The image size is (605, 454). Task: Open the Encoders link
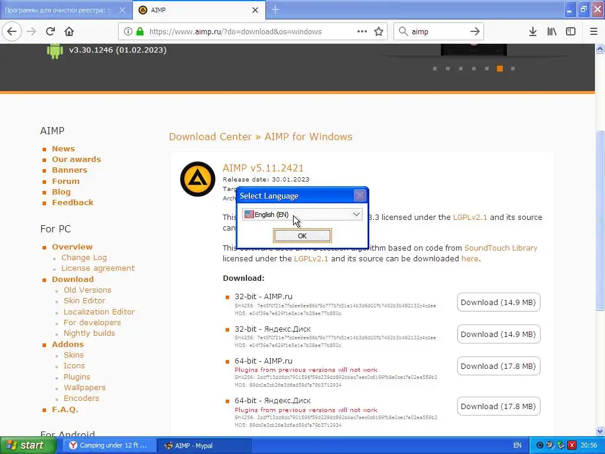pos(82,398)
